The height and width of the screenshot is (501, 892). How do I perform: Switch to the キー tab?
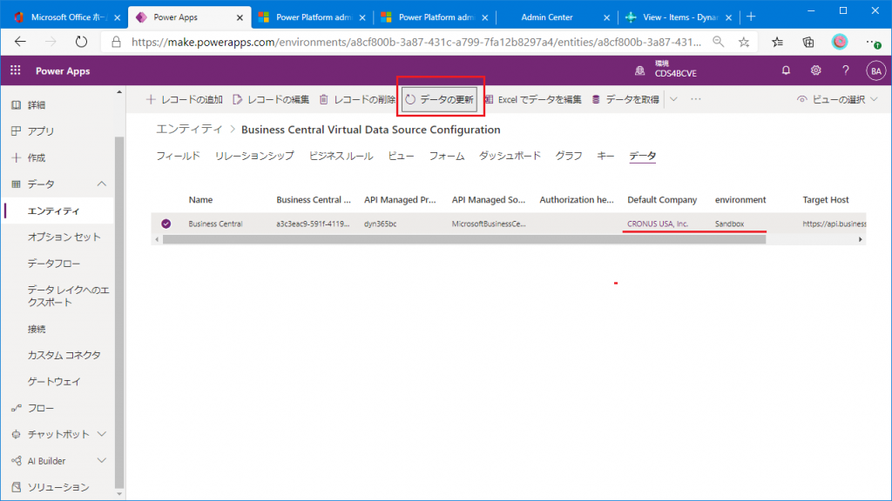(x=605, y=156)
